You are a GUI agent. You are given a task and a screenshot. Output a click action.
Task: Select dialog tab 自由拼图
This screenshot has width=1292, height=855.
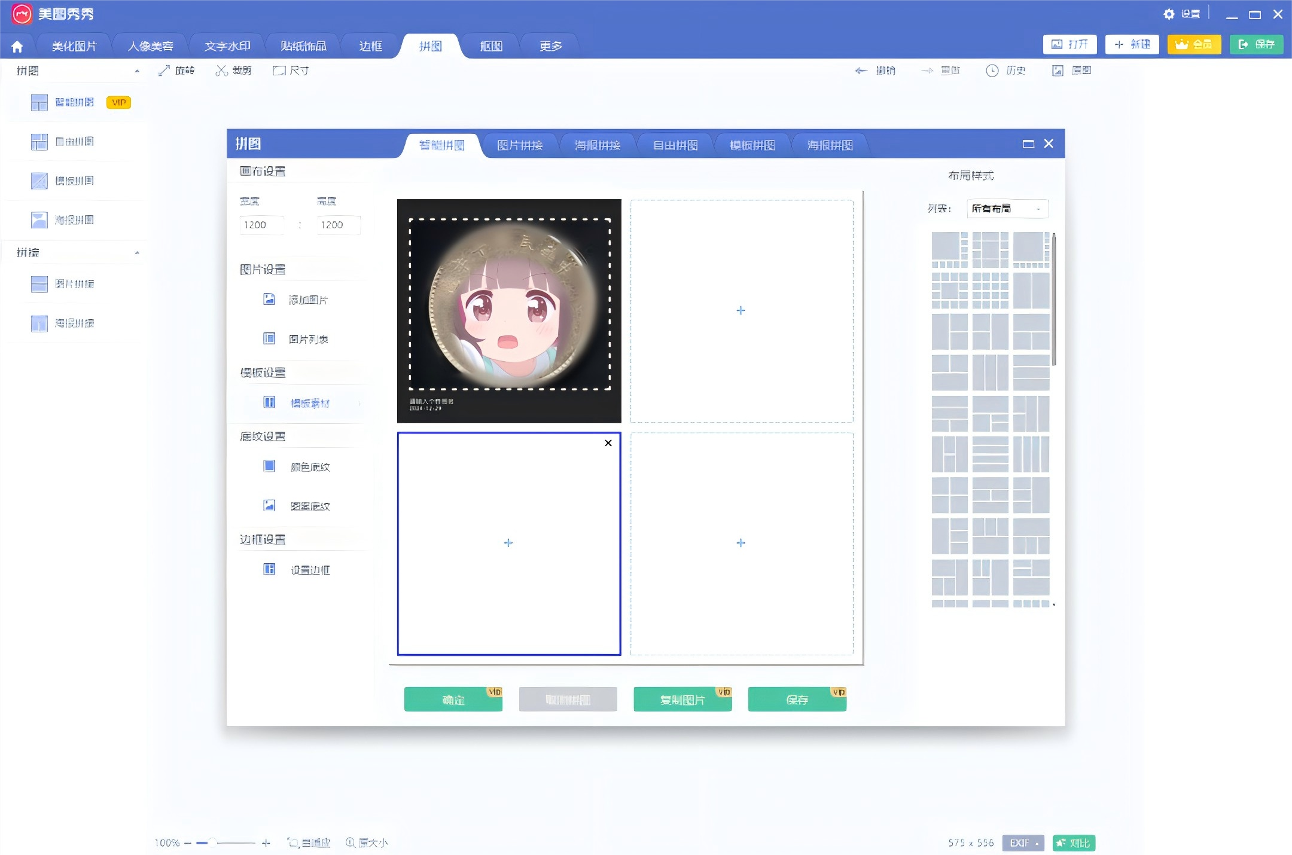(675, 145)
